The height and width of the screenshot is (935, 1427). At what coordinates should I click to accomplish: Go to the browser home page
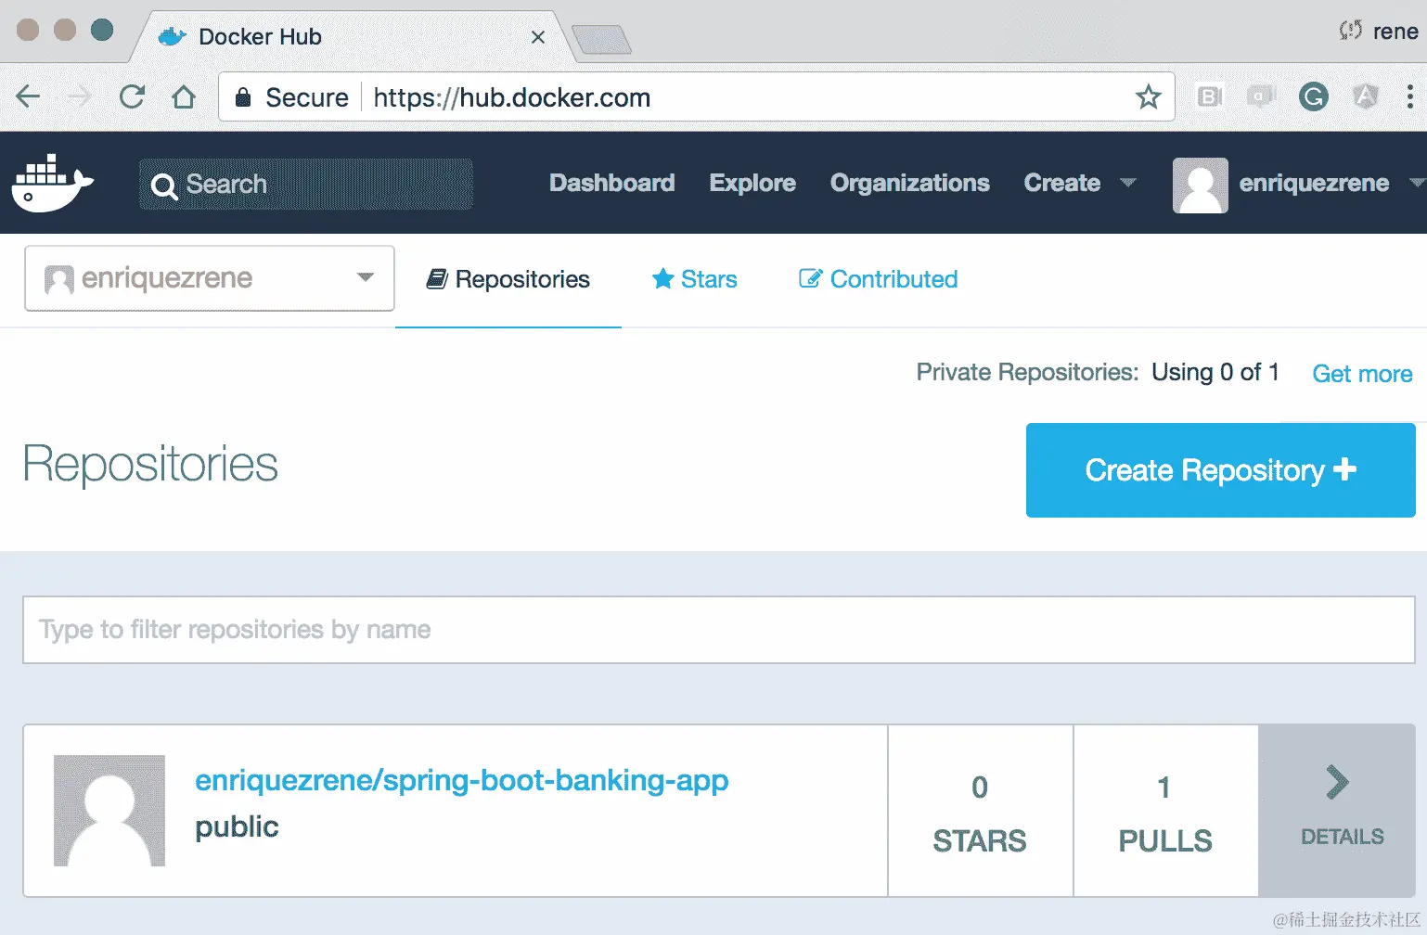coord(184,96)
